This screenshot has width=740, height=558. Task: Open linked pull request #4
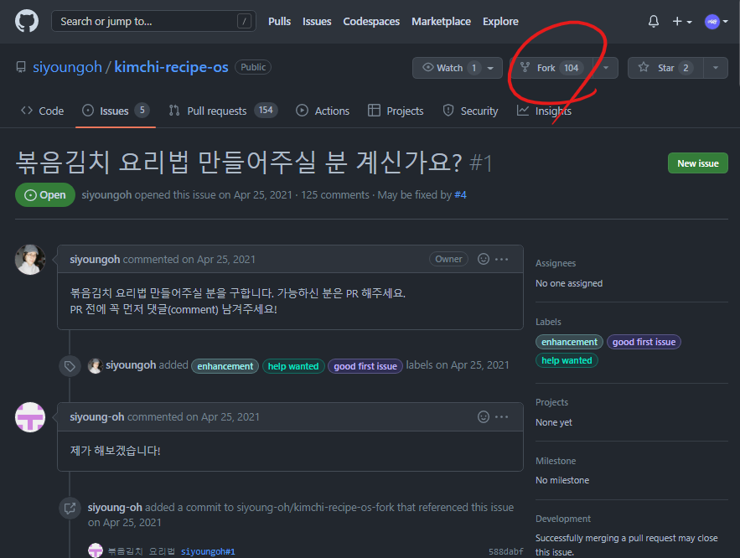pos(460,195)
